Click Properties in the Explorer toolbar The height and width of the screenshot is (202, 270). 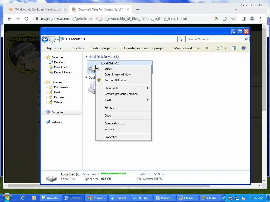click(76, 48)
